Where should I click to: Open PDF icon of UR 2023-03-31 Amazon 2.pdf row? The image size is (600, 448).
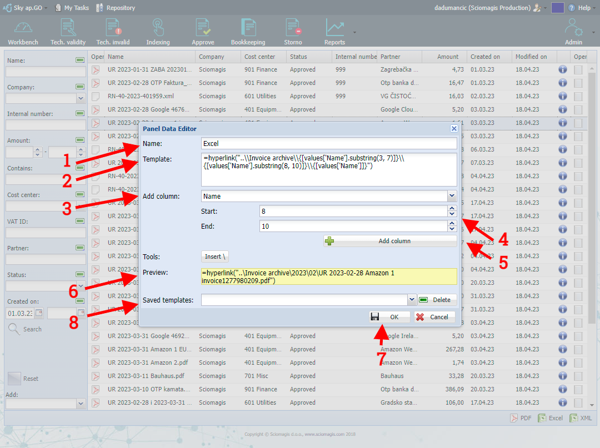point(96,363)
